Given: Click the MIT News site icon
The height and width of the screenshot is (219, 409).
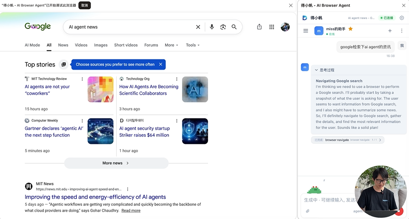Looking at the screenshot, I should pos(29,186).
